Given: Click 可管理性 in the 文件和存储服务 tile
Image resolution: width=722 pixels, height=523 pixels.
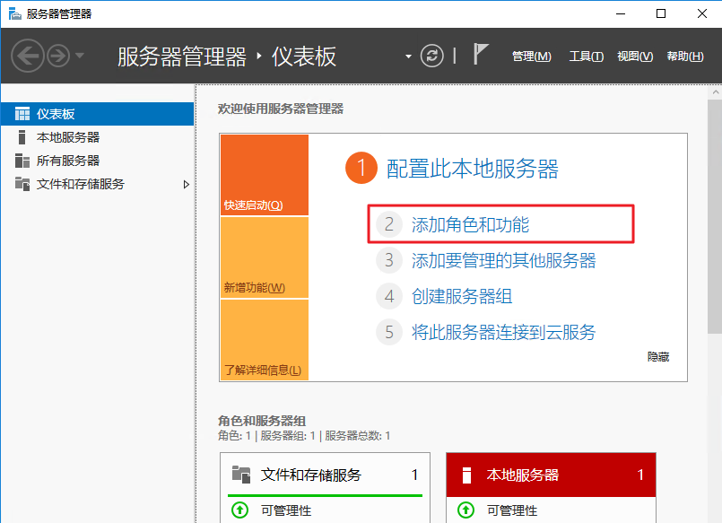Looking at the screenshot, I should [286, 510].
